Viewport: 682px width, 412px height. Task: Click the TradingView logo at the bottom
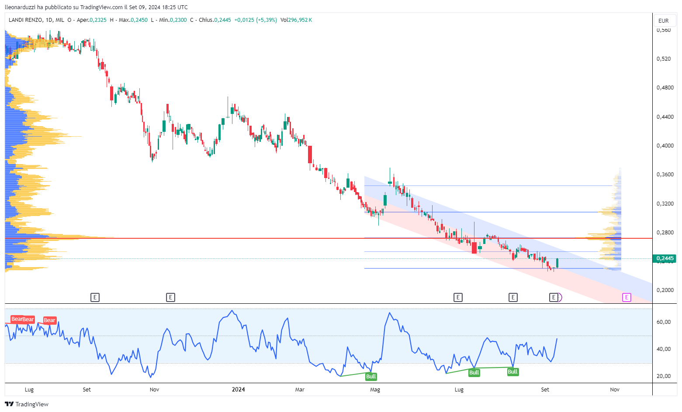coord(27,404)
